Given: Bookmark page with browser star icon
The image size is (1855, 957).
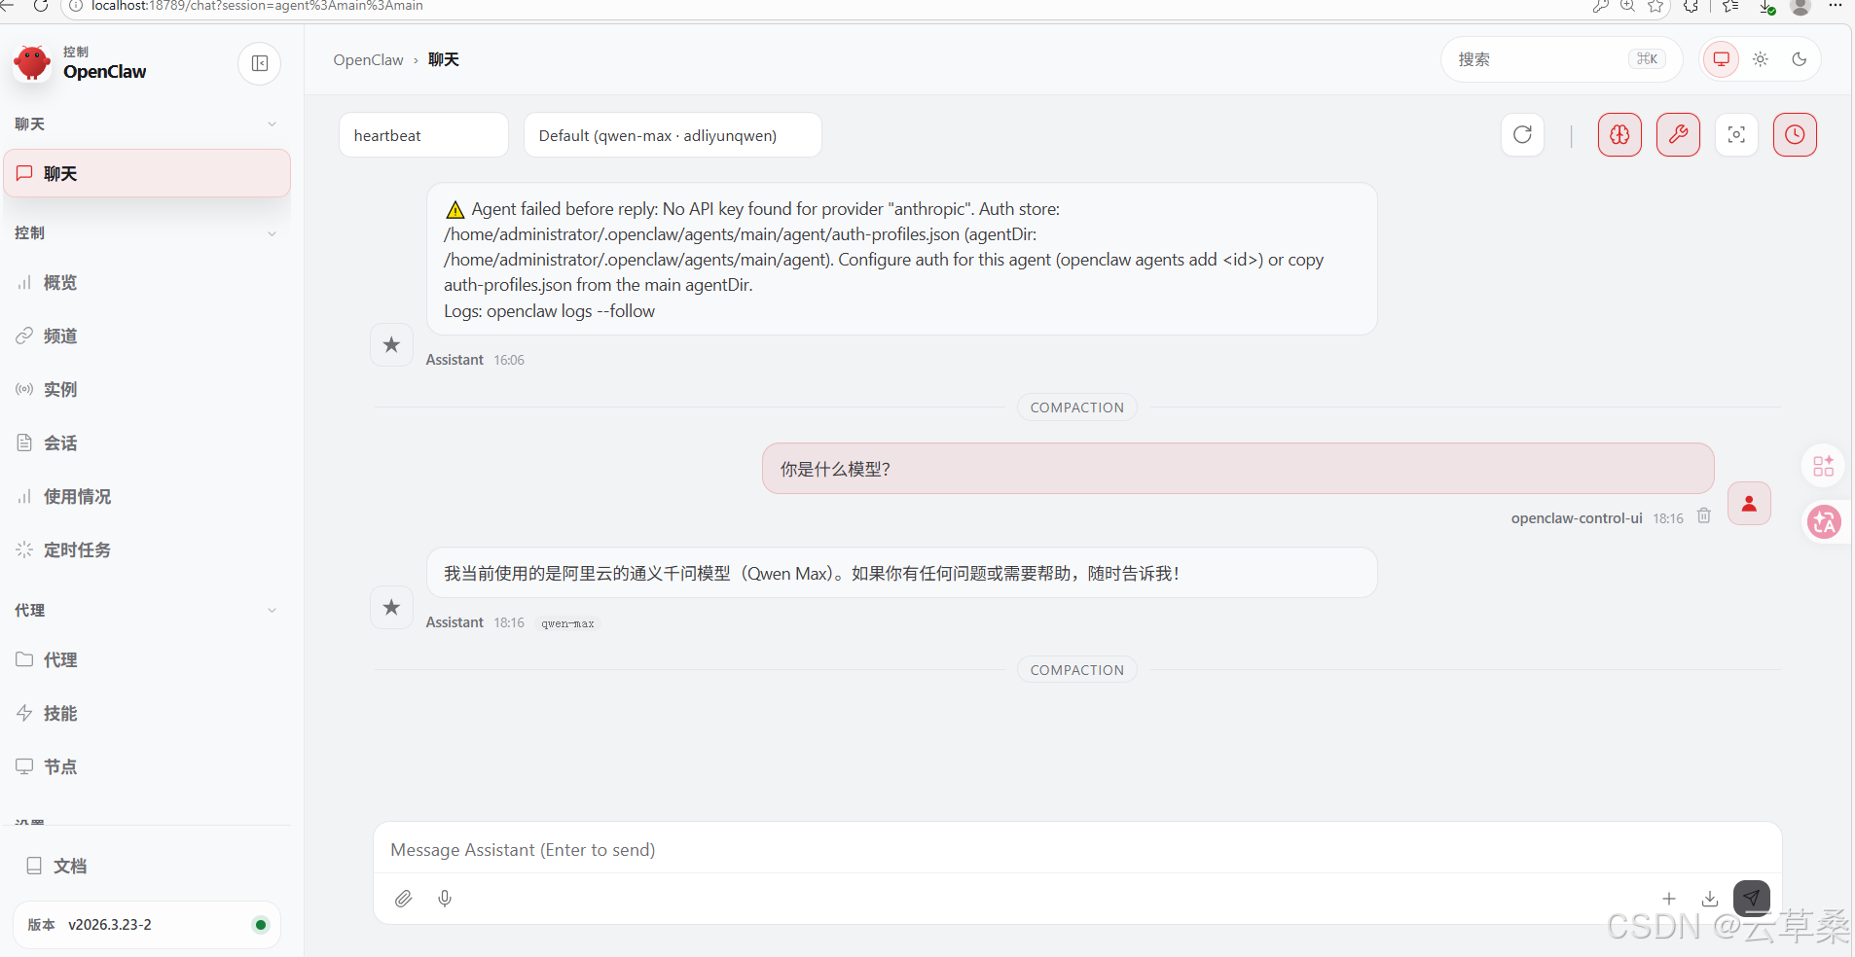Looking at the screenshot, I should pos(1655,6).
